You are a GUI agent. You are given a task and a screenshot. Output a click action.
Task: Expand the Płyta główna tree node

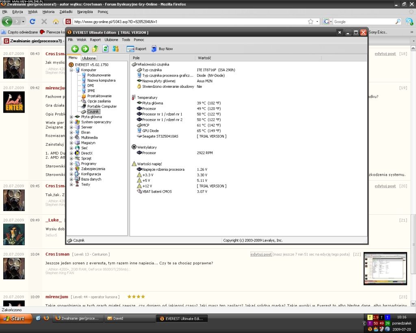point(71,117)
